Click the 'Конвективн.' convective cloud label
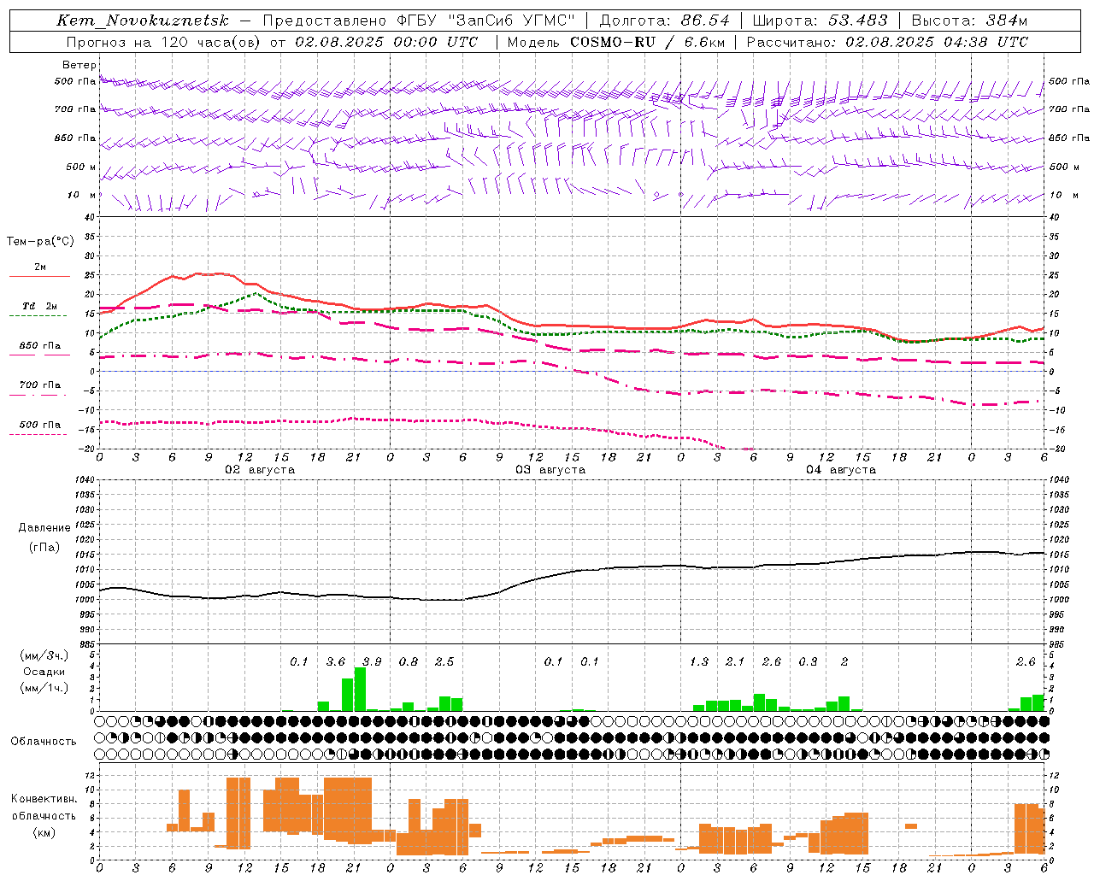Viewport: 1094px width, 875px height. (x=44, y=799)
